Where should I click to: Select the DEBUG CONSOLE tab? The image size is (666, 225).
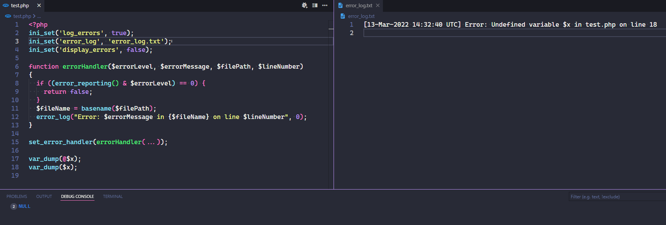77,196
